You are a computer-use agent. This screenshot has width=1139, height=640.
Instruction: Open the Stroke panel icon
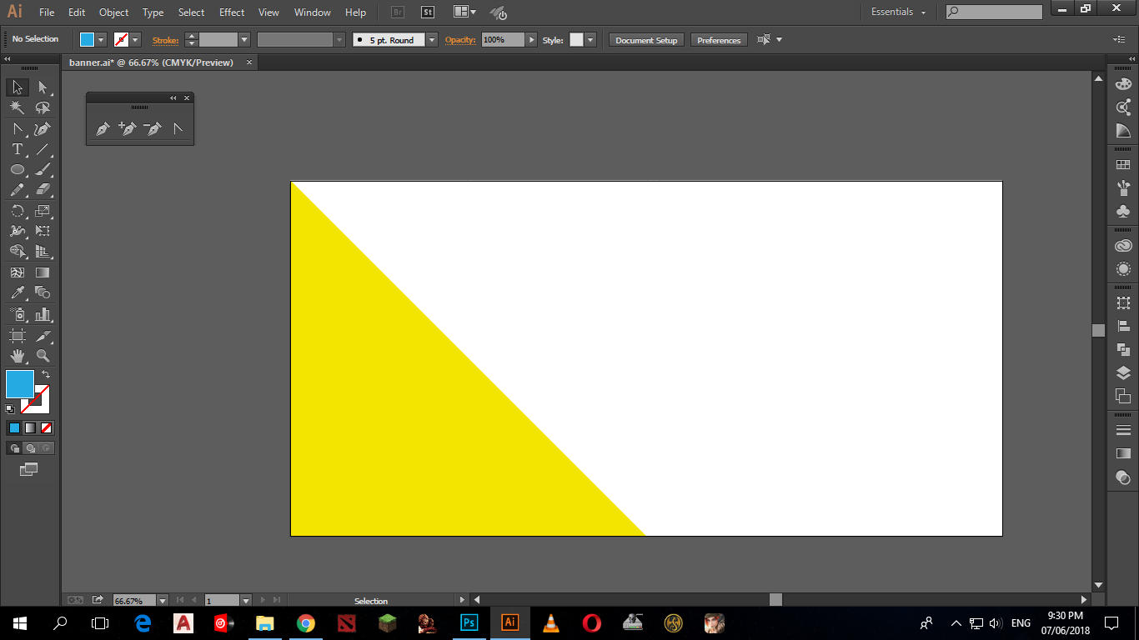1123,430
